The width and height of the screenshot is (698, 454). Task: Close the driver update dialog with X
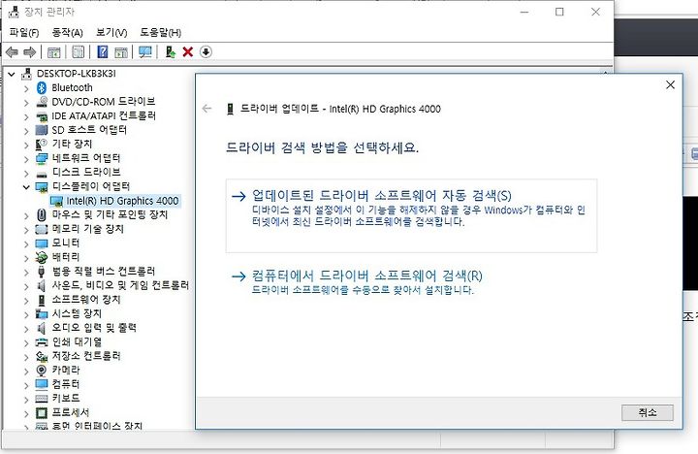coord(671,84)
